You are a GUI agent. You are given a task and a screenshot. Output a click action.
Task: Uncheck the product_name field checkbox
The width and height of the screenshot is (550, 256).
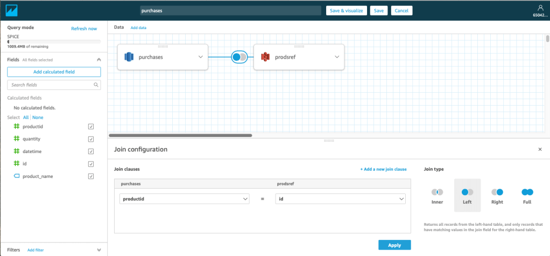[91, 176]
